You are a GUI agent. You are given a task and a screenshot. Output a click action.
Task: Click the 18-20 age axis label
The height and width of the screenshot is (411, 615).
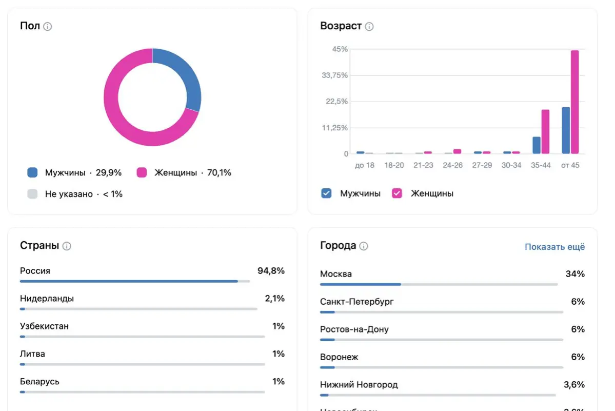tap(394, 166)
